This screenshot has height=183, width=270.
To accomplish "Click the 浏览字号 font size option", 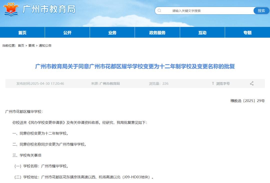I will tap(223, 84).
